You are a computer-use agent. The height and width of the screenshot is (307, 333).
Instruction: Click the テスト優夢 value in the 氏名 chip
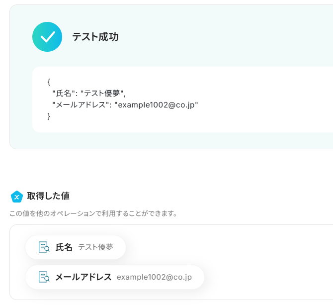tap(95, 247)
